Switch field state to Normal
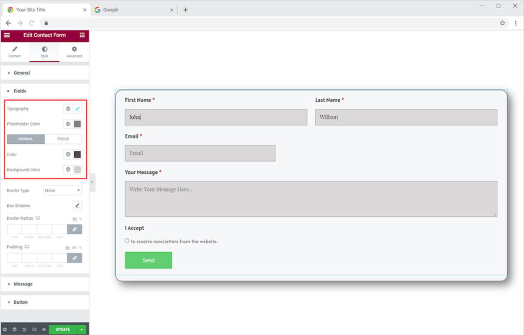This screenshot has height=335, width=524. coord(26,139)
